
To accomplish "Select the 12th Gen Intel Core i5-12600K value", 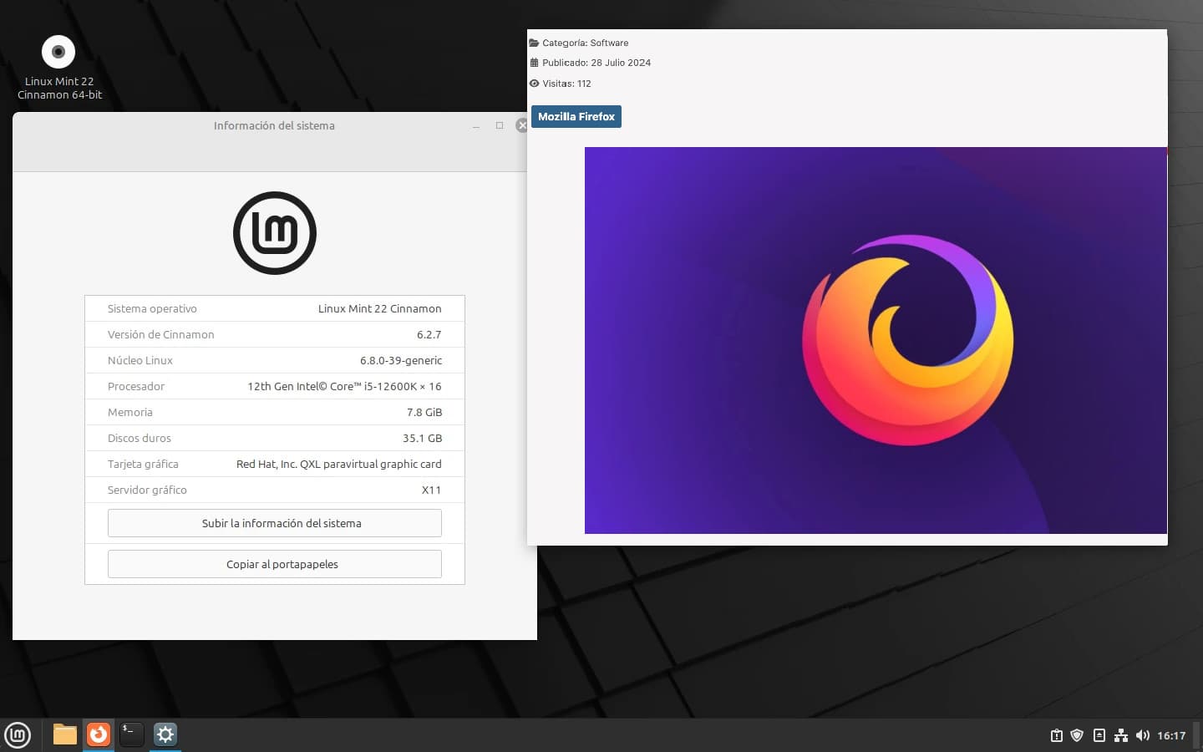I will pyautogui.click(x=344, y=387).
